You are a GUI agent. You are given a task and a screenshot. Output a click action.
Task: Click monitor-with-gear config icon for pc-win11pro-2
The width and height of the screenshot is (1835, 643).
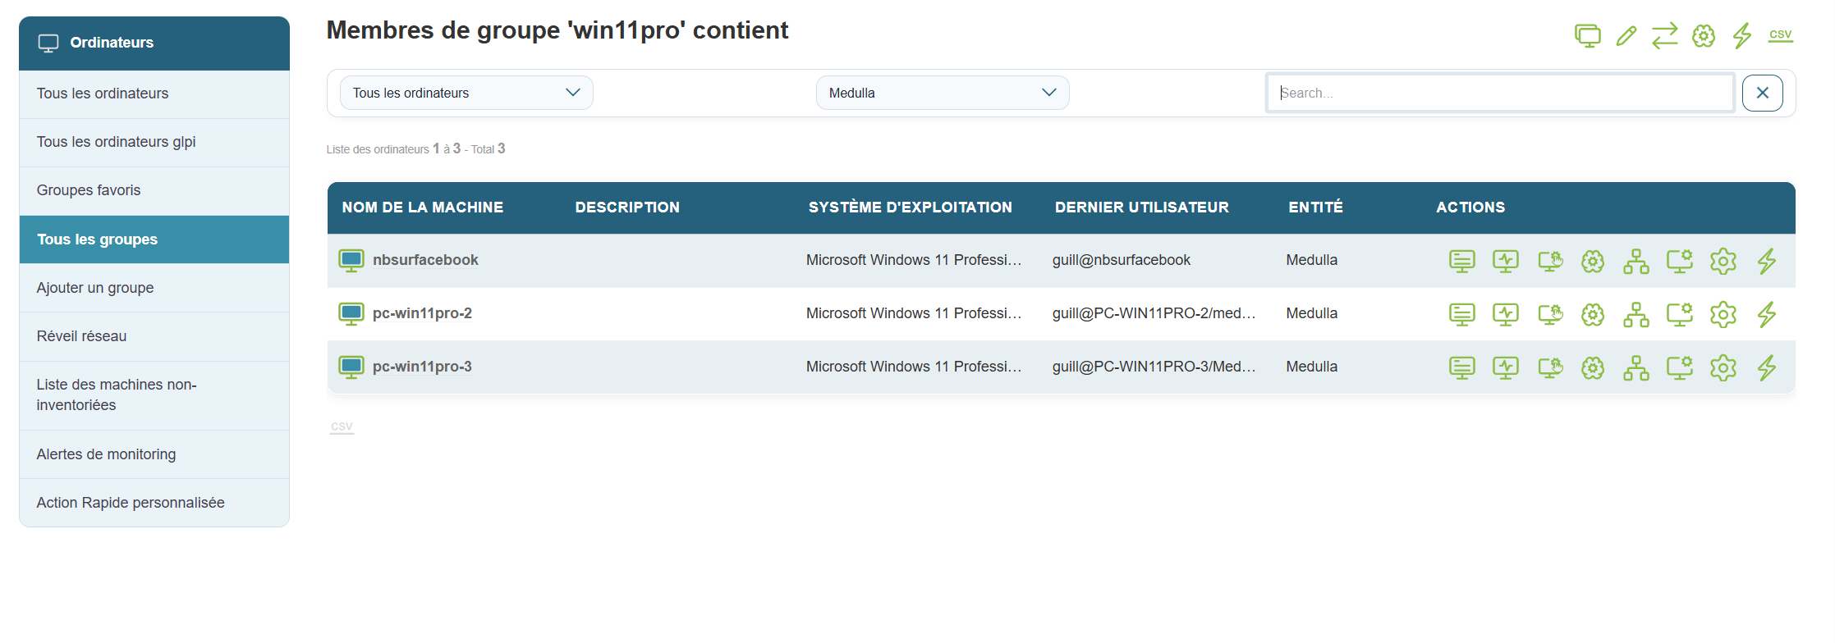[1679, 315]
